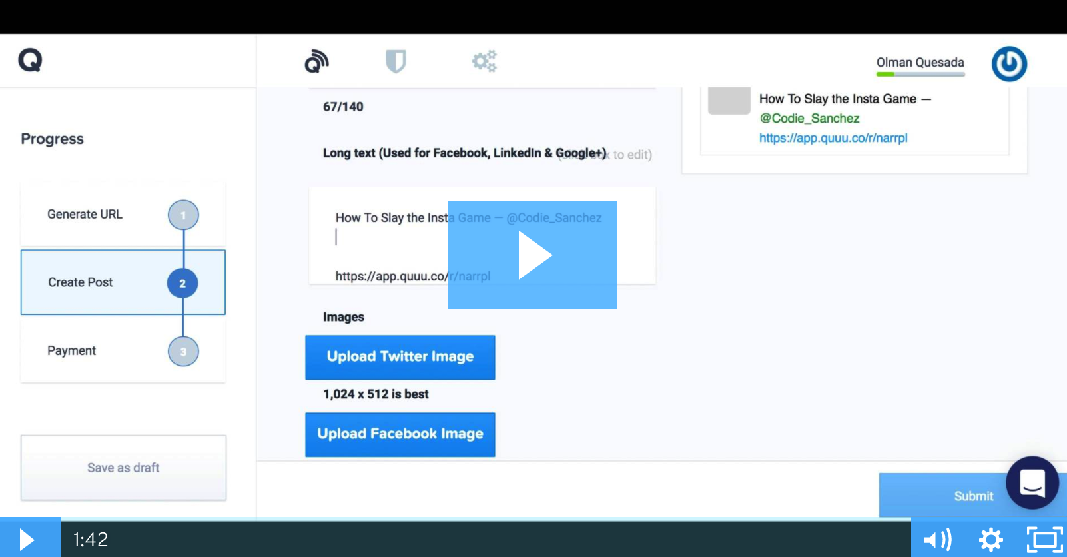Click Olman Quesada user name

pos(920,63)
